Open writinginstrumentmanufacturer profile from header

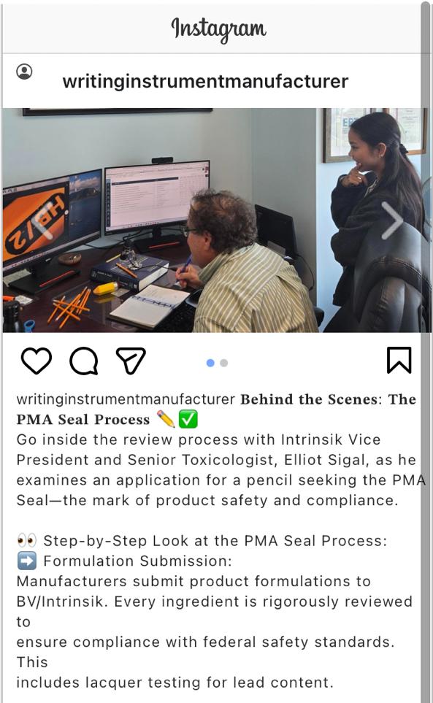click(x=205, y=81)
